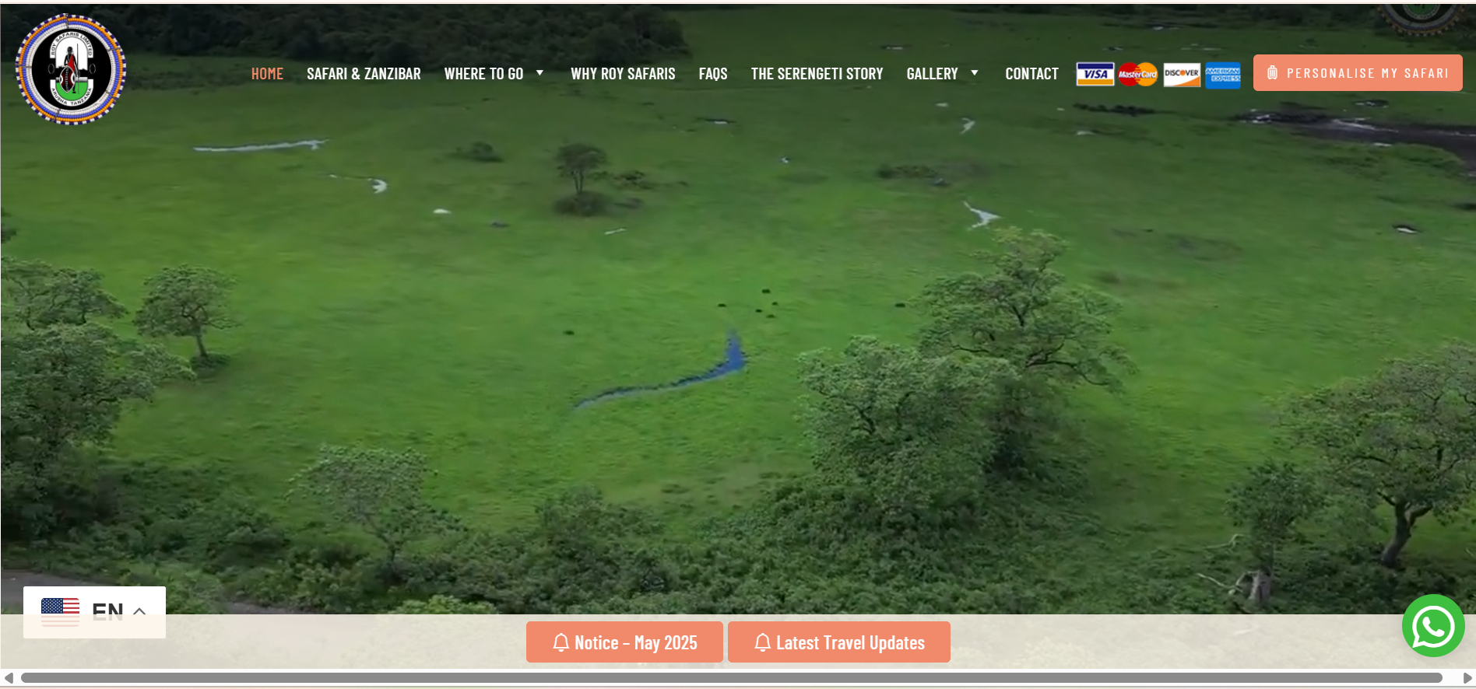The image size is (1476, 689).
Task: Click the Personalise My Safari button
Action: point(1358,73)
